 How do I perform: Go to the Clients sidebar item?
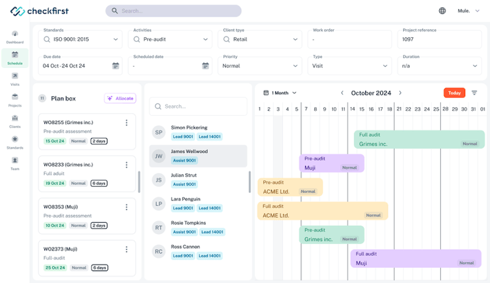(14, 121)
